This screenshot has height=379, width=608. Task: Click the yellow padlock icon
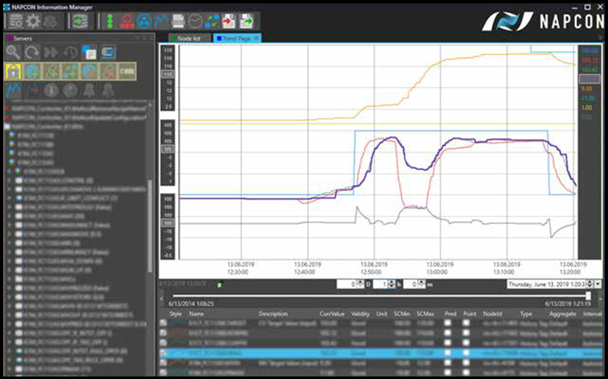tap(13, 71)
